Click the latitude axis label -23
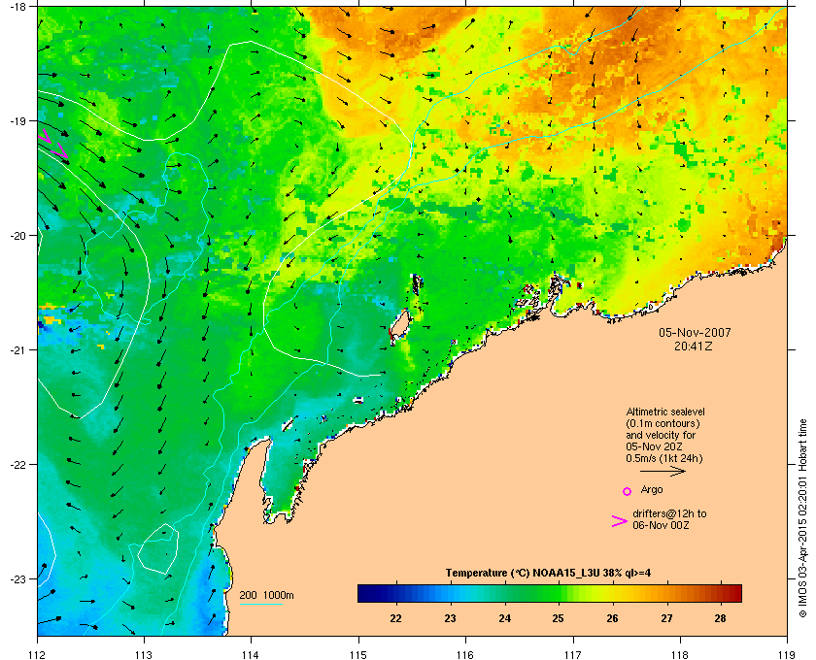Image resolution: width=816 pixels, height=660 pixels. point(17,578)
